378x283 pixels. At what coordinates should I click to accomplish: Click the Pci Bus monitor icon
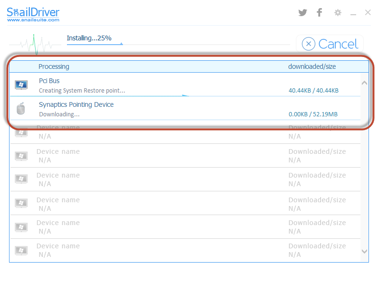[21, 85]
